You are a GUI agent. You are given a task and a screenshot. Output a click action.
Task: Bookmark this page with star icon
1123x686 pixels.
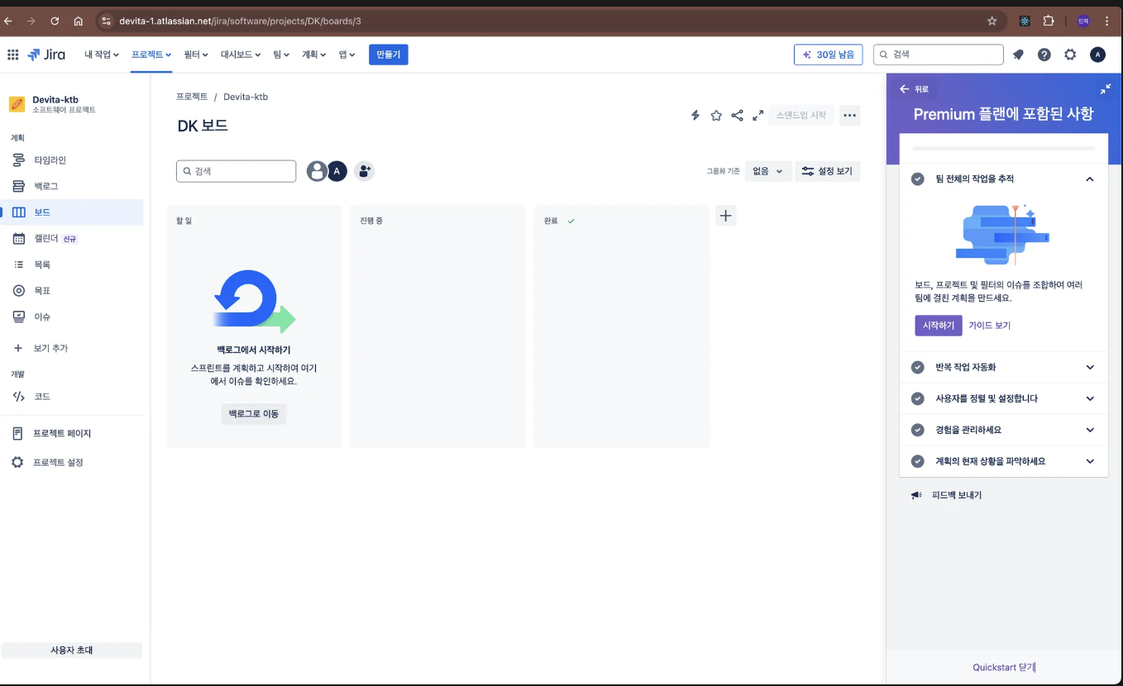pyautogui.click(x=992, y=21)
